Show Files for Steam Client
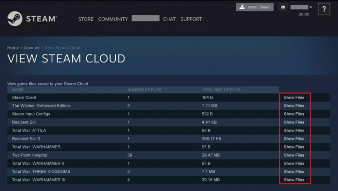This screenshot has height=191, width=338. point(294,97)
